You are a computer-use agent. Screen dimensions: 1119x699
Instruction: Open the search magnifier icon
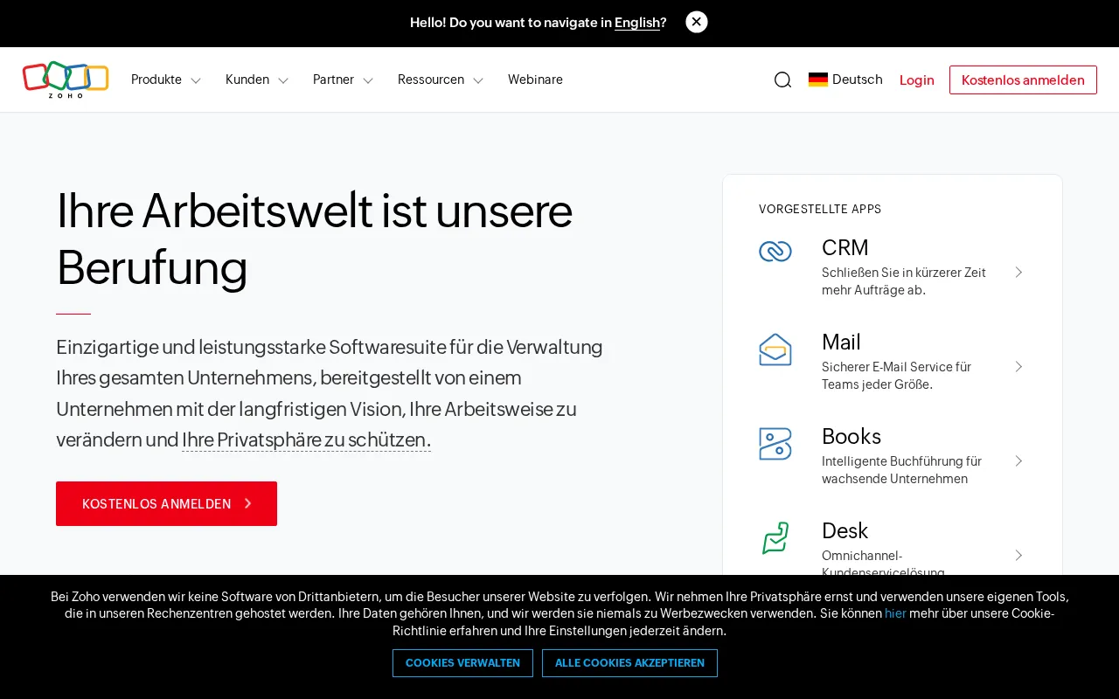(x=782, y=80)
